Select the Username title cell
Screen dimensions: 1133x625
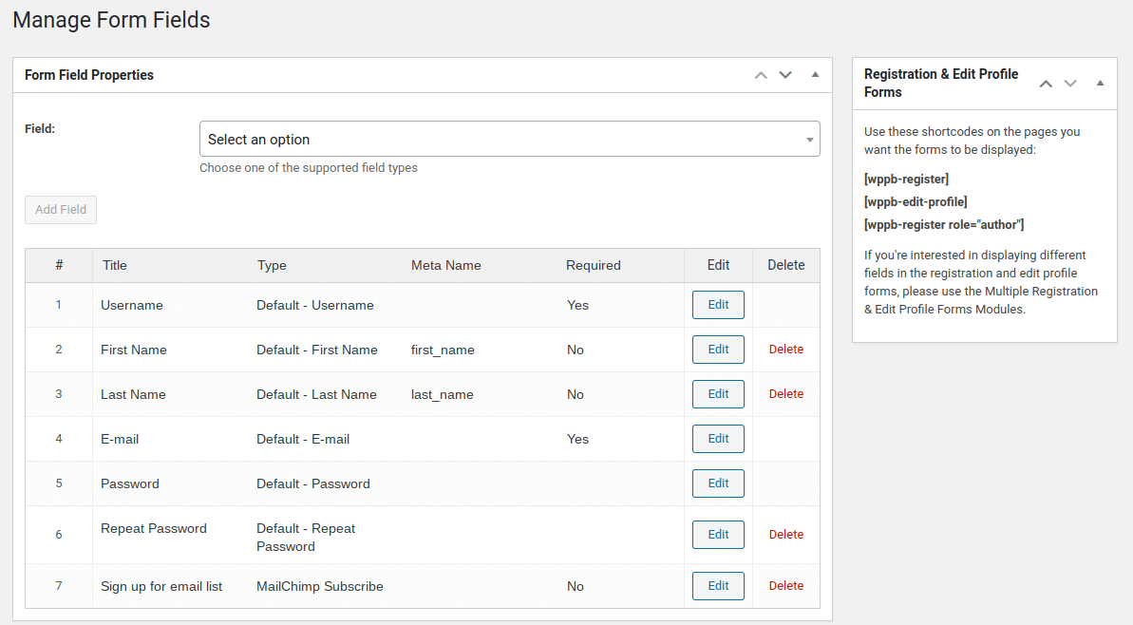131,305
